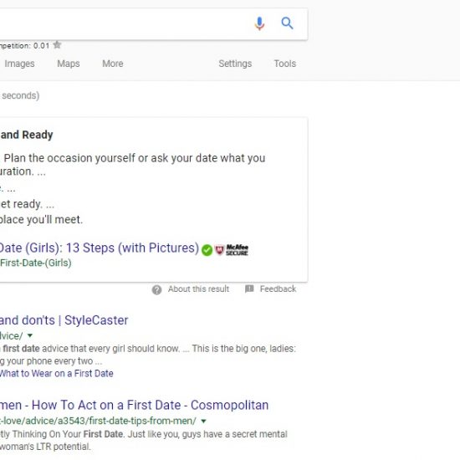Switch to the Maps tab
The height and width of the screenshot is (460, 460).
tap(69, 64)
